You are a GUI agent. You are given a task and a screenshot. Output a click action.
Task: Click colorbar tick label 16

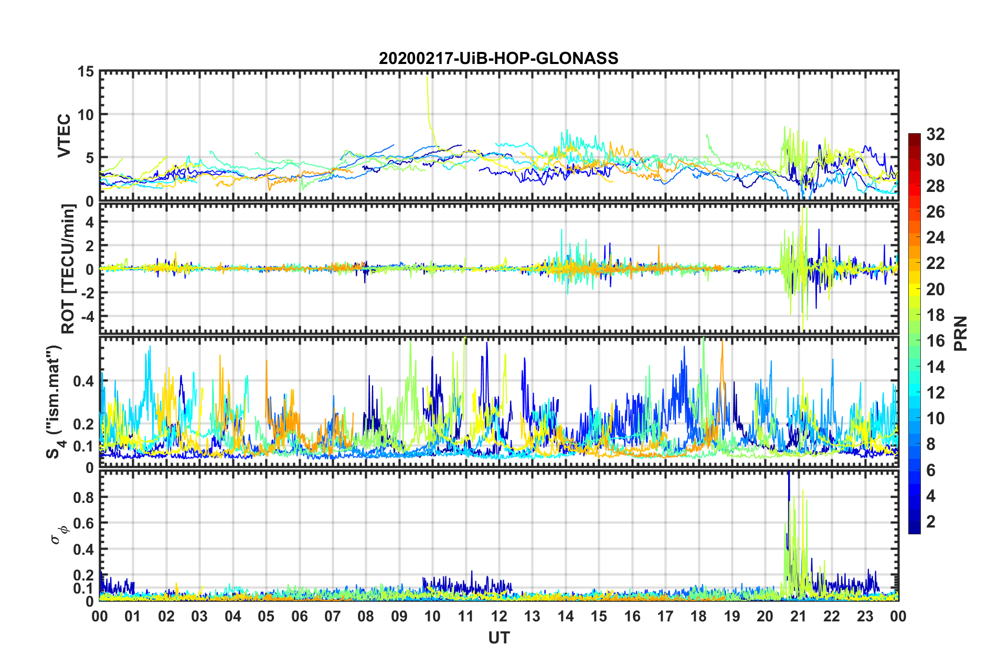point(935,341)
